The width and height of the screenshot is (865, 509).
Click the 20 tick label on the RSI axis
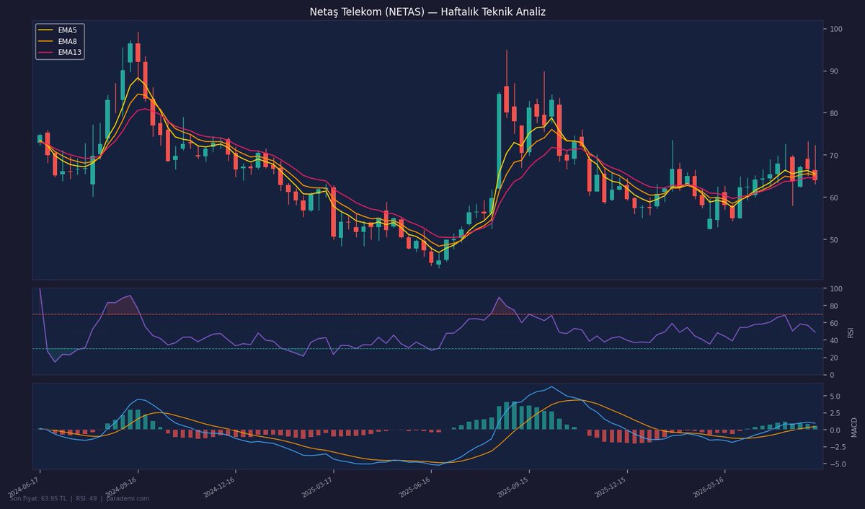coord(834,358)
